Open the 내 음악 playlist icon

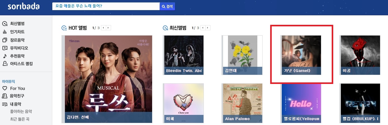(5, 104)
